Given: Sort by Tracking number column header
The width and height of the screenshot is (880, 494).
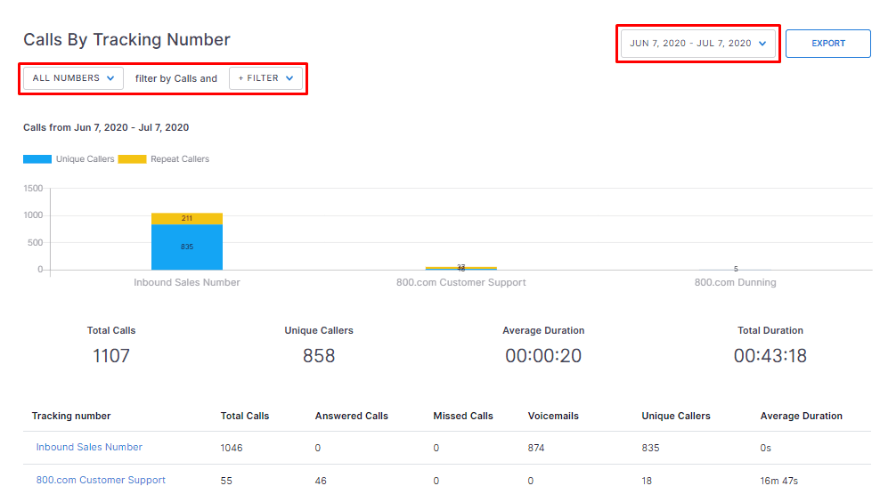Looking at the screenshot, I should [x=71, y=416].
